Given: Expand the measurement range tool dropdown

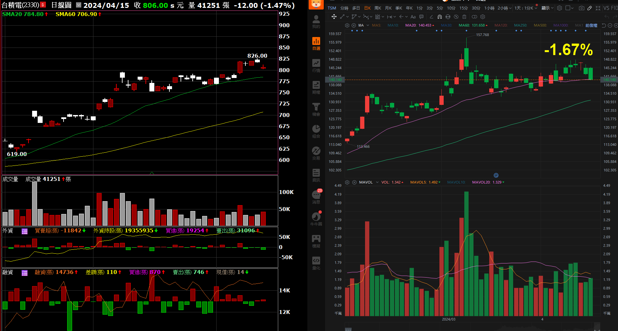Looking at the screenshot, I should pyautogui.click(x=395, y=17).
